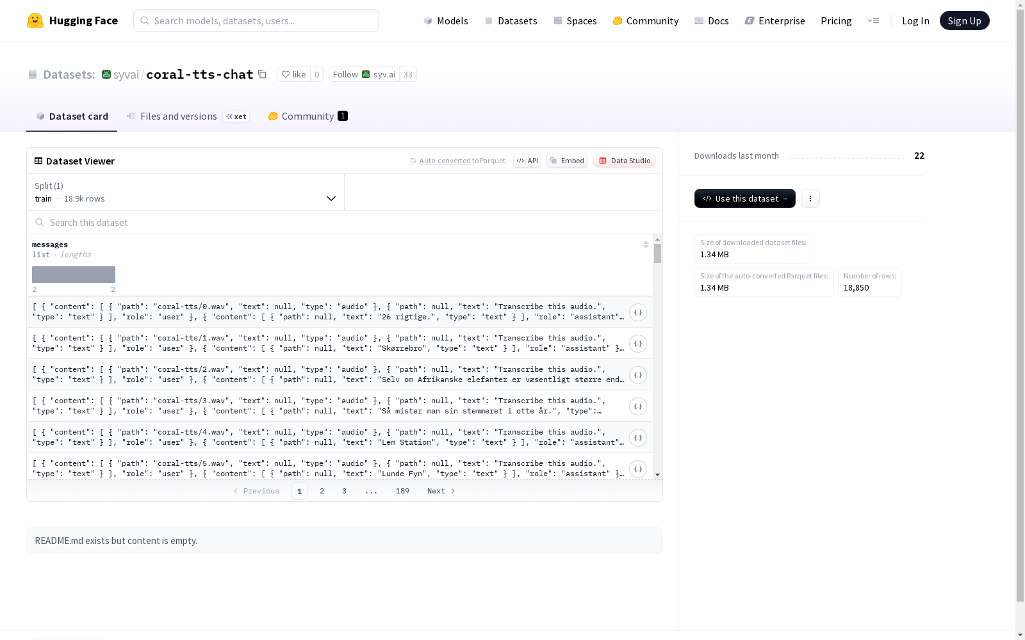Screen dimensions: 1025x640
Task: Expand JSON for the coral-tts/4.wav row
Action: (638, 438)
